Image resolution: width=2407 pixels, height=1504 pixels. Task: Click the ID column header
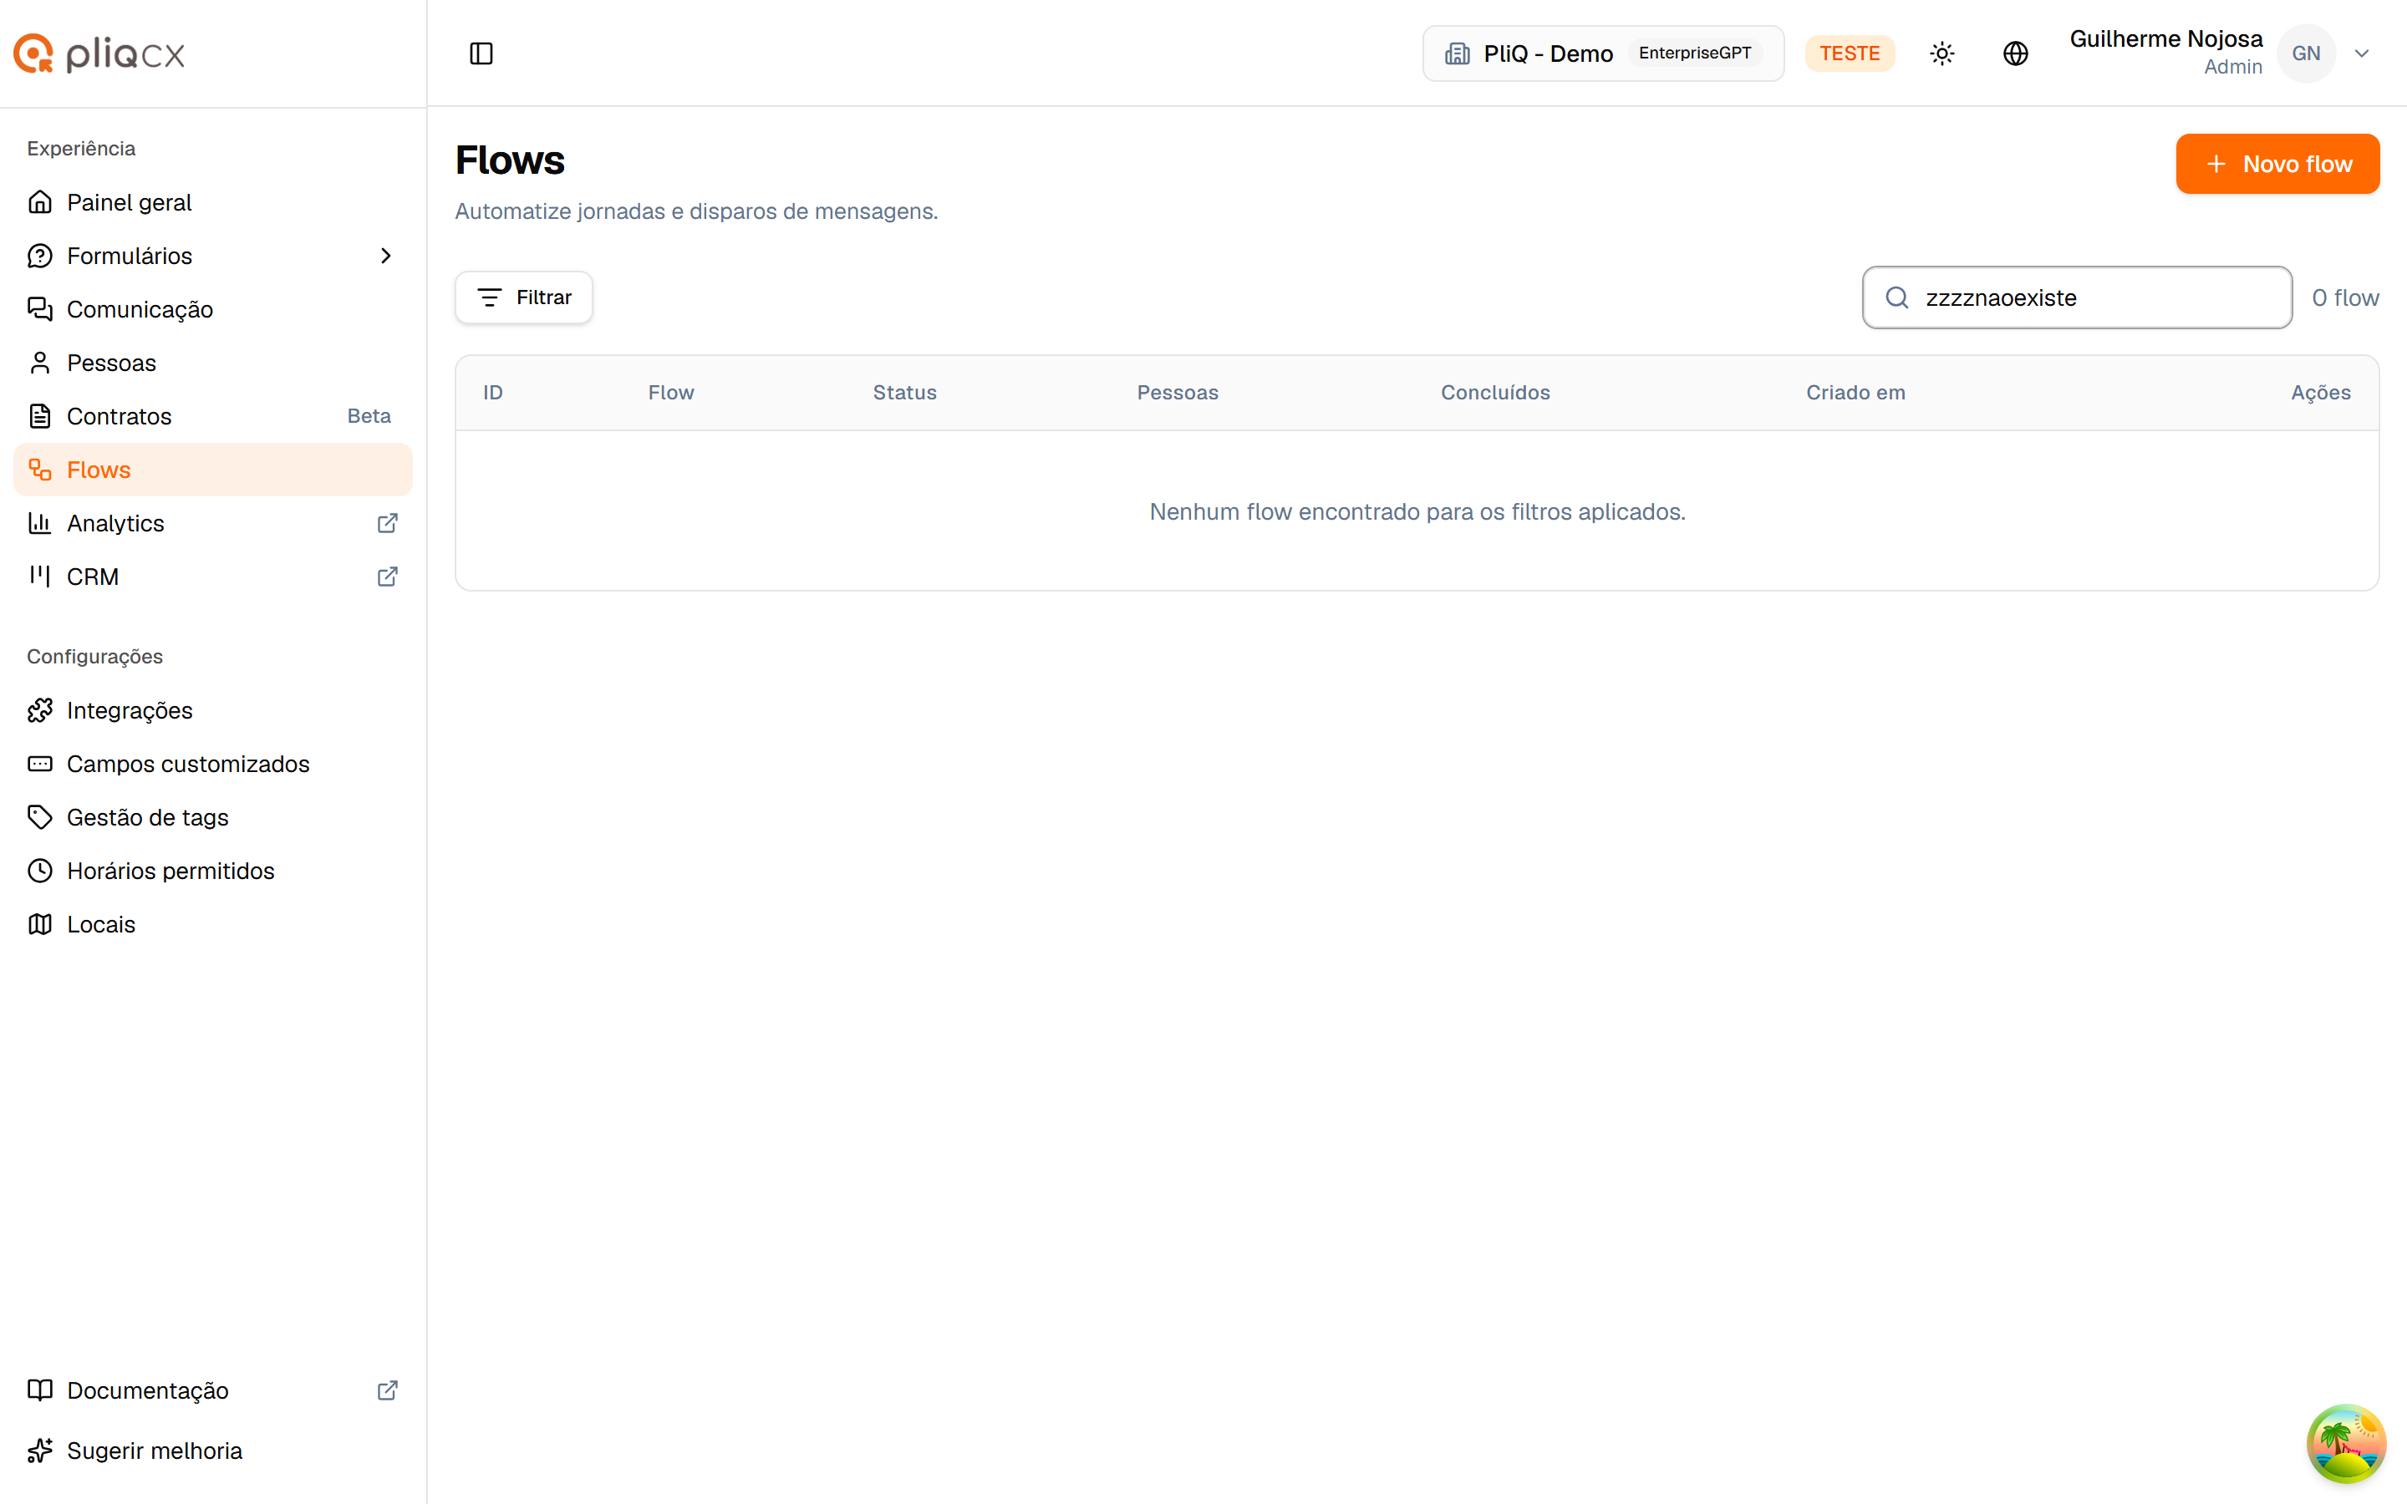493,393
